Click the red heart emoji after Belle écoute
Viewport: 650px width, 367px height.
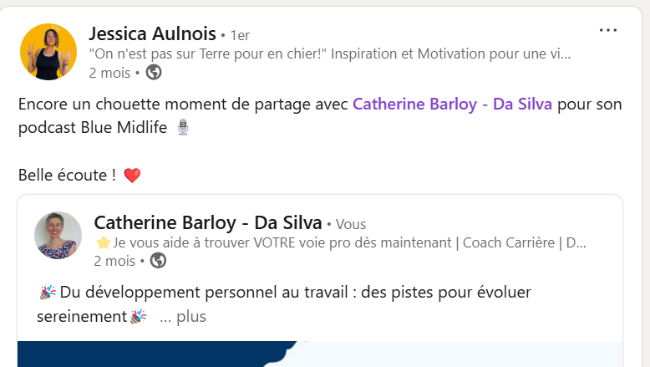click(132, 175)
